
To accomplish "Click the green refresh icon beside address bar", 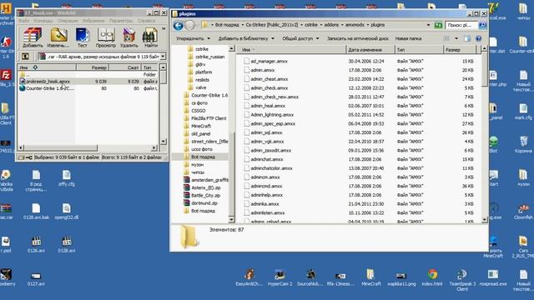I will coord(438,25).
